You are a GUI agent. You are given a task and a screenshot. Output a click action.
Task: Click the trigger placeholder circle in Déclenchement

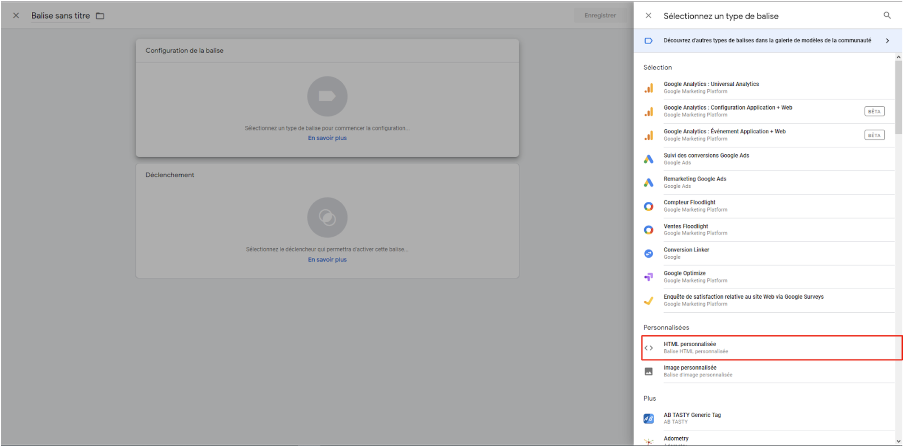[327, 217]
